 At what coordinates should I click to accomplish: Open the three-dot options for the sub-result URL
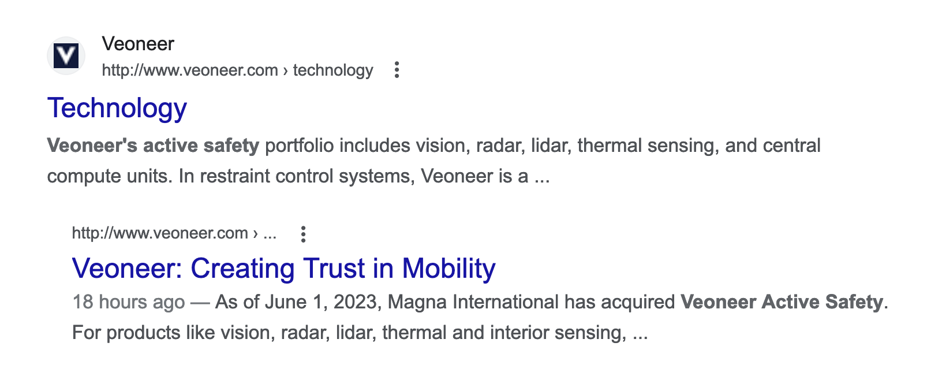tap(303, 234)
